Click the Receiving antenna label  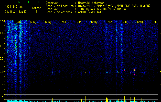click(59, 12)
